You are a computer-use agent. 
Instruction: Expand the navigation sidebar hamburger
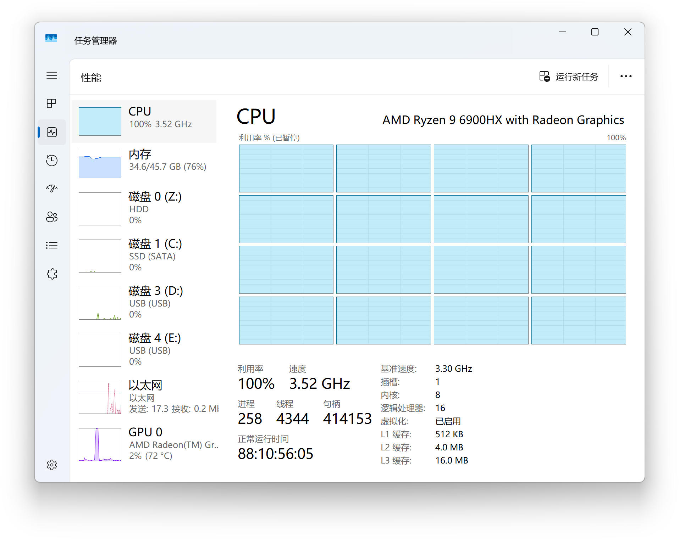pyautogui.click(x=52, y=75)
